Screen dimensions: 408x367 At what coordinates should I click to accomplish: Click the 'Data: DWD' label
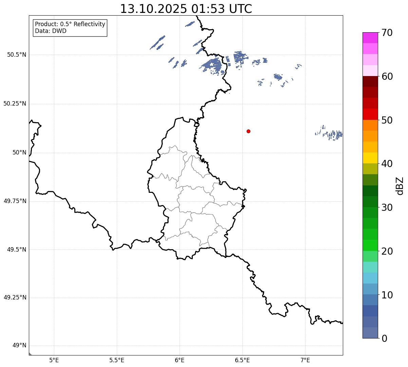[51, 31]
